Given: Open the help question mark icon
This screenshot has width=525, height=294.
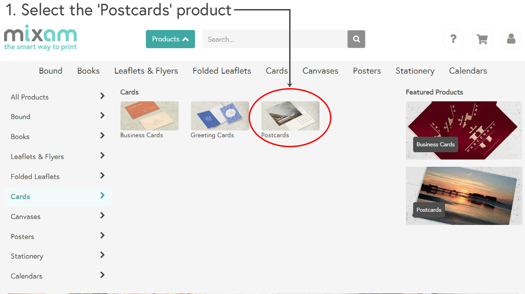Looking at the screenshot, I should pyautogui.click(x=453, y=39).
